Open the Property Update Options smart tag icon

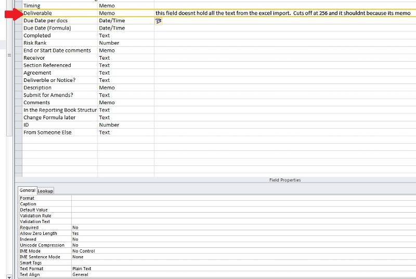pos(159,21)
